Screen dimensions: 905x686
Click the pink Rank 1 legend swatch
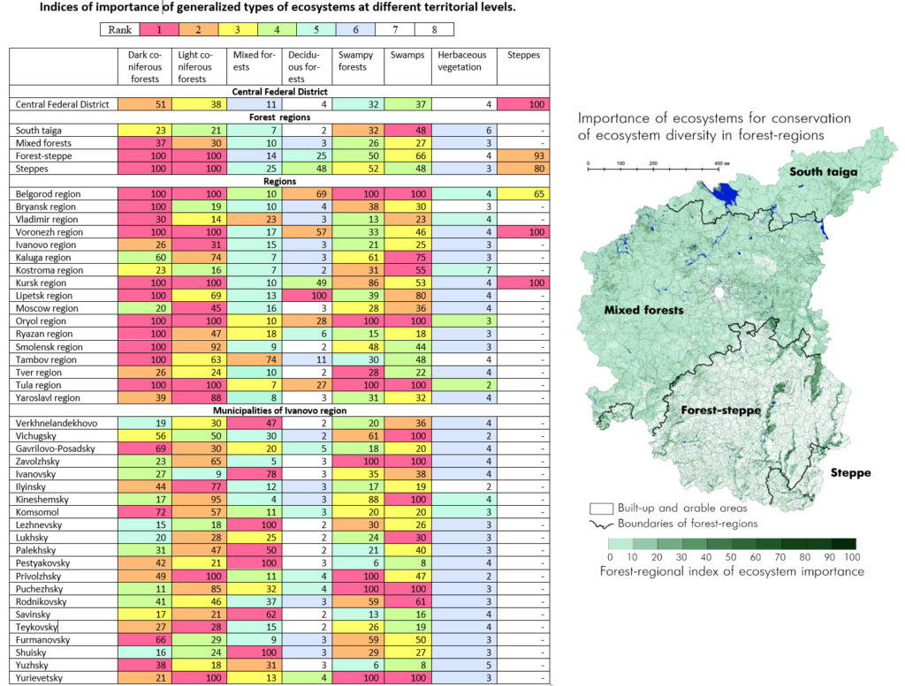tap(159, 29)
